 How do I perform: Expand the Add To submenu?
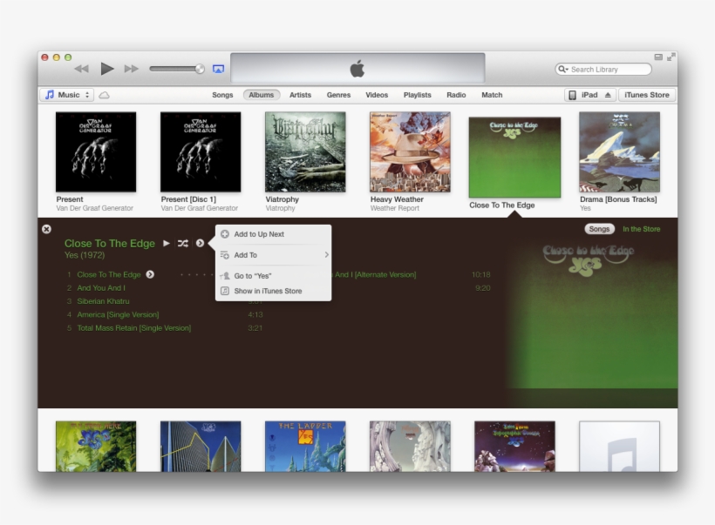(274, 255)
